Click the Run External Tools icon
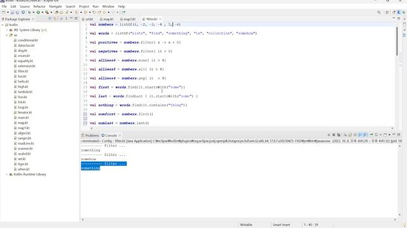Image resolution: width=407 pixels, height=228 pixels. [47, 13]
